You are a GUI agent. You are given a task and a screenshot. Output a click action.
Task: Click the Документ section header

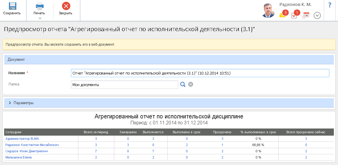point(169,60)
